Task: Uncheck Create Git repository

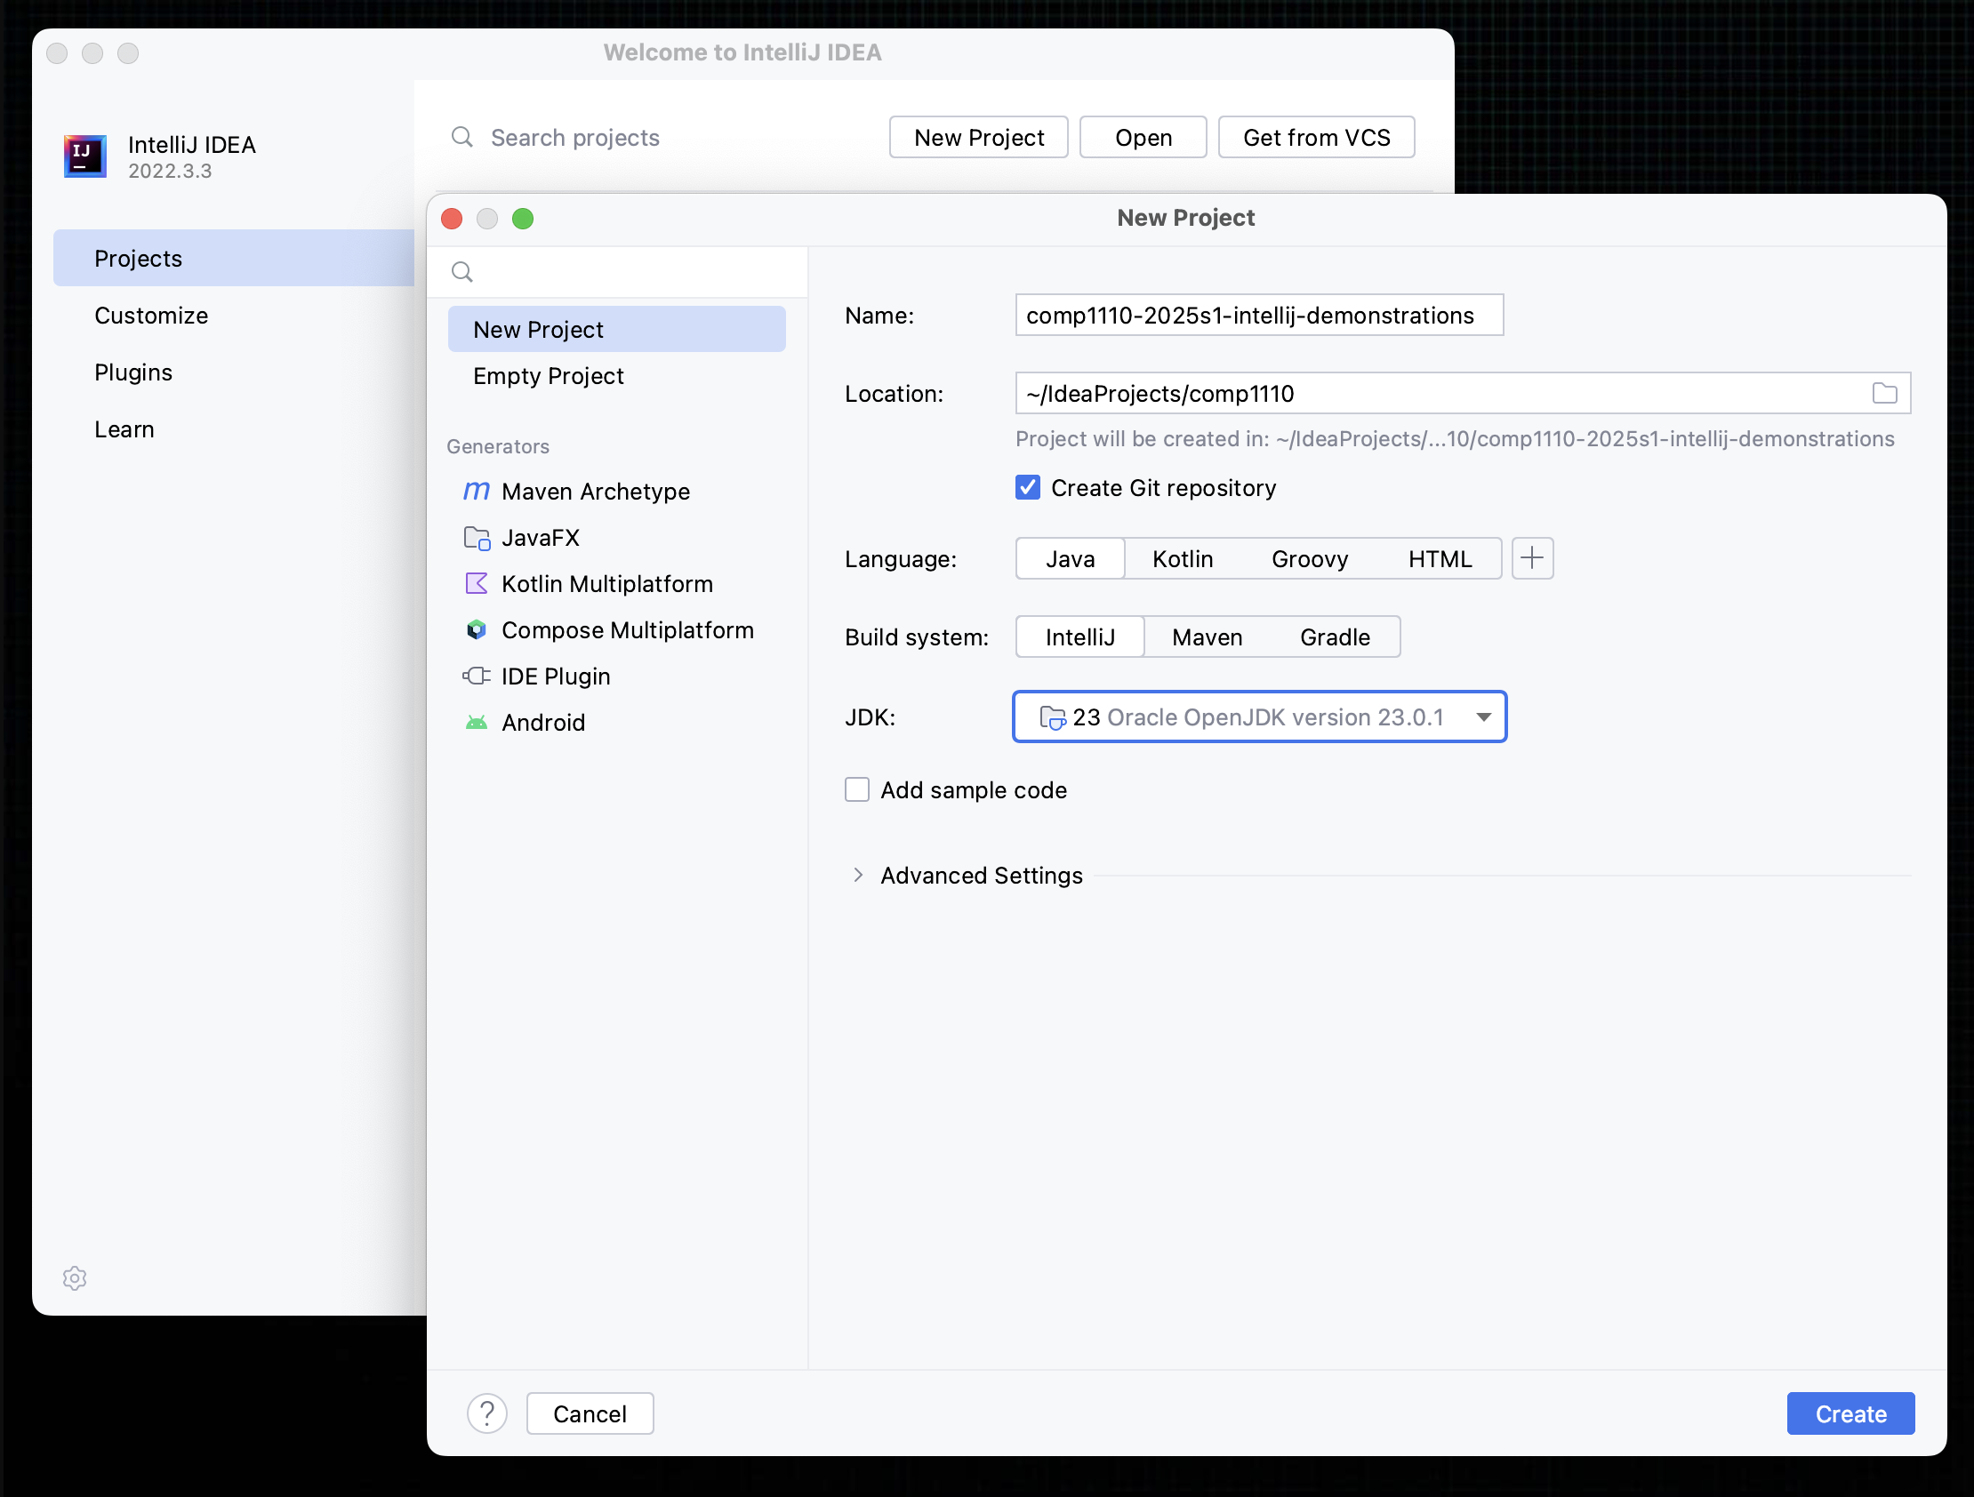Action: (1028, 488)
